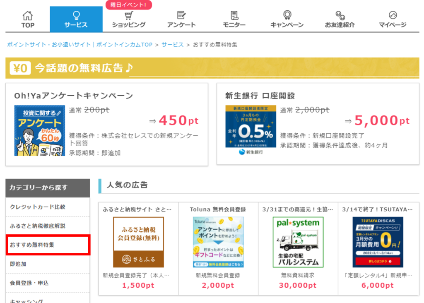Select ふるさと納税徹底解説 in the category list
Viewport: 424px width, 303px height.
(x=48, y=226)
